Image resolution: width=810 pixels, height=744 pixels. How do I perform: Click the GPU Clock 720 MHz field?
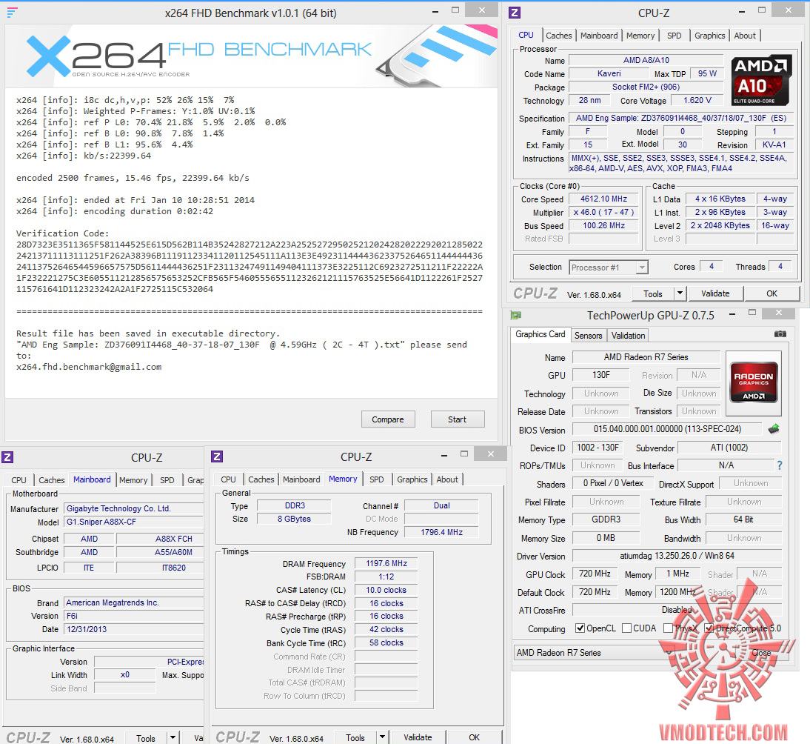coord(595,574)
